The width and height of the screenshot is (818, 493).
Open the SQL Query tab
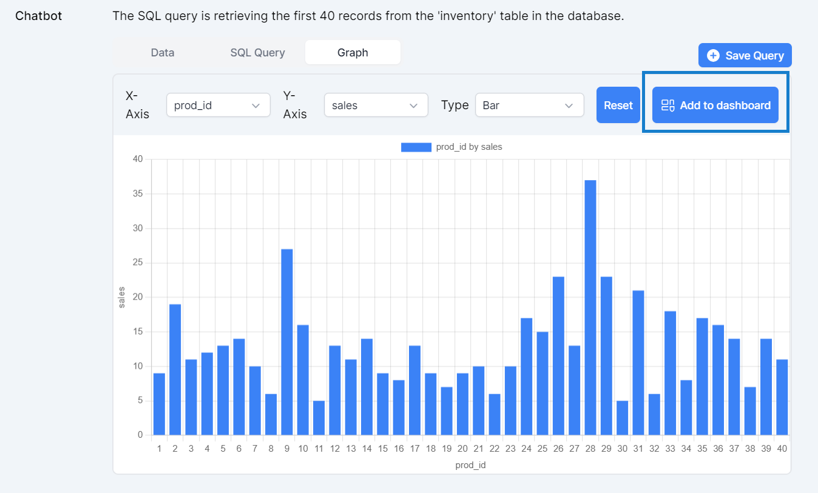click(x=257, y=53)
